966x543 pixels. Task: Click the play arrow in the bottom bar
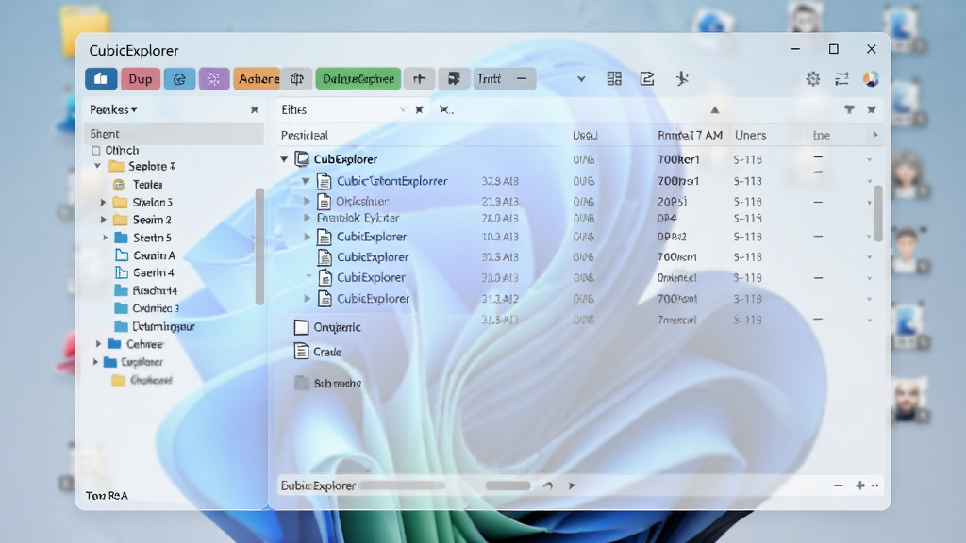click(x=572, y=485)
